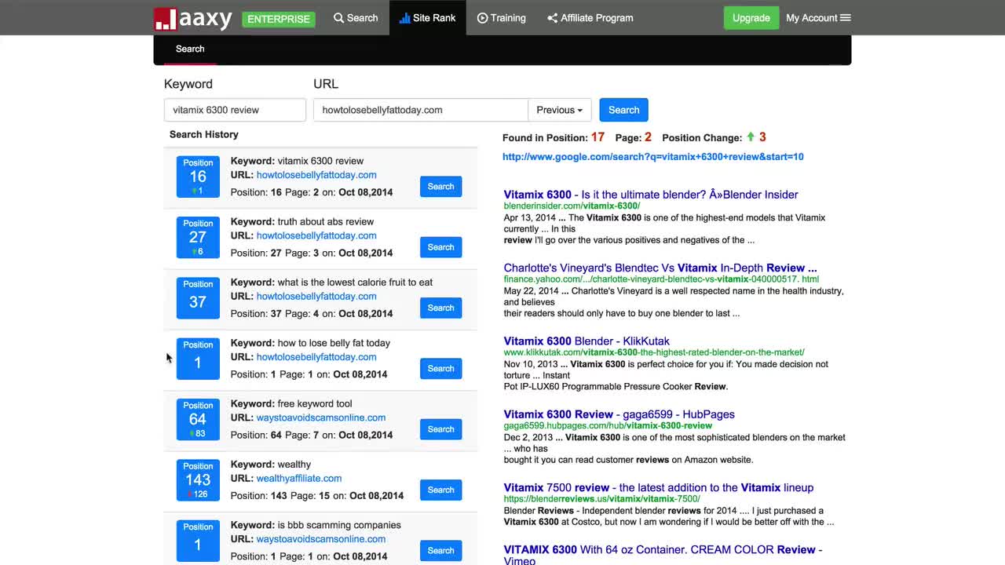Open URL link in vitamix 6300 review entry
The image size is (1005, 565).
pos(316,175)
